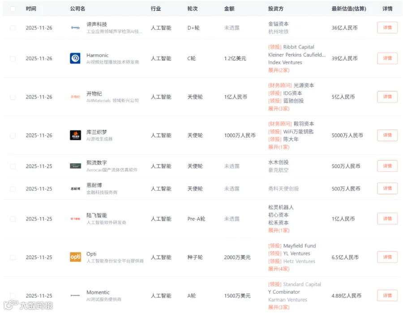Open the Momentic company name link
Image resolution: width=403 pixels, height=313 pixels.
coord(98,292)
